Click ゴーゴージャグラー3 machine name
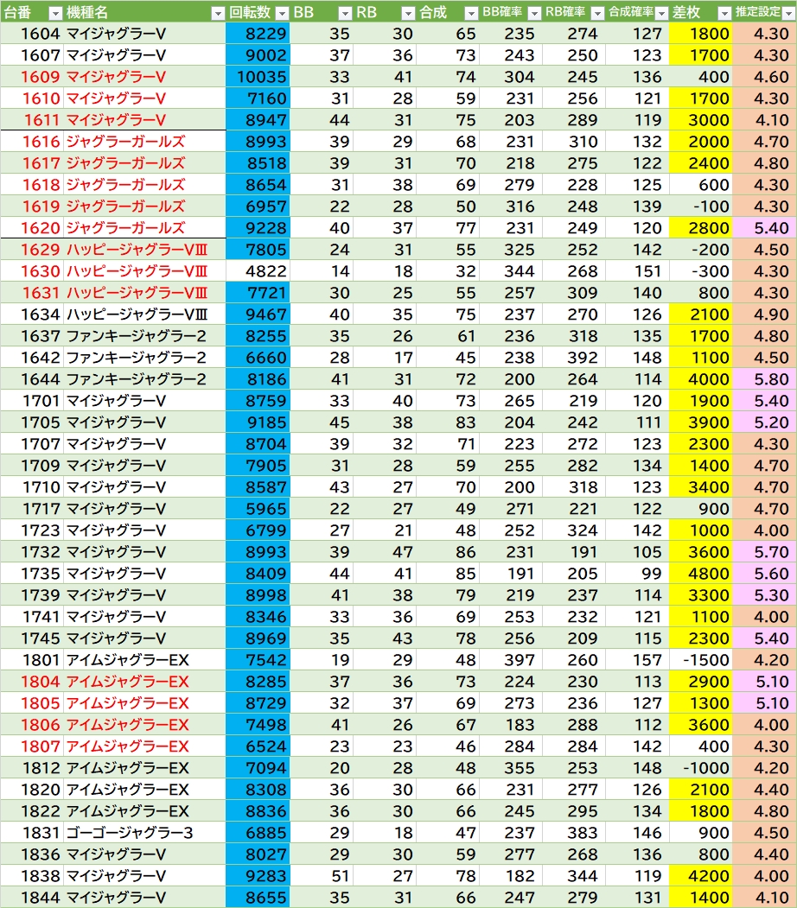Viewport: 797px width, 908px height. point(129,833)
